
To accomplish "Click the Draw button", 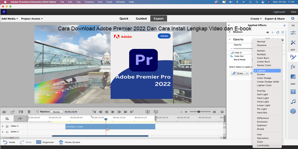I will click(238, 73).
